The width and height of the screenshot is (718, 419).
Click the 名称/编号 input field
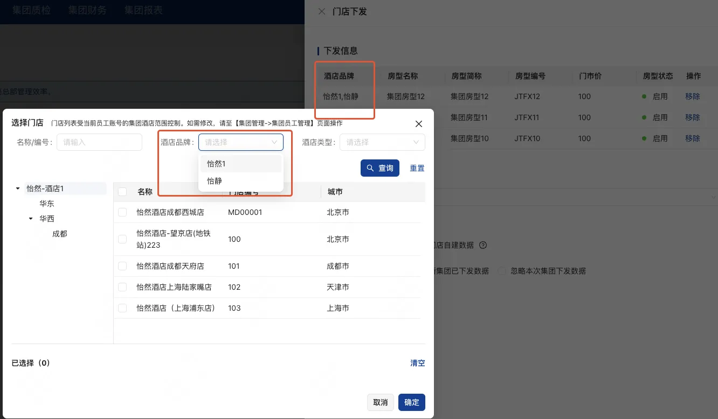pos(99,142)
